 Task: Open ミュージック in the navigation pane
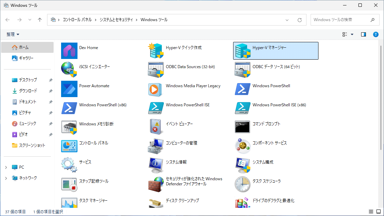(27, 124)
